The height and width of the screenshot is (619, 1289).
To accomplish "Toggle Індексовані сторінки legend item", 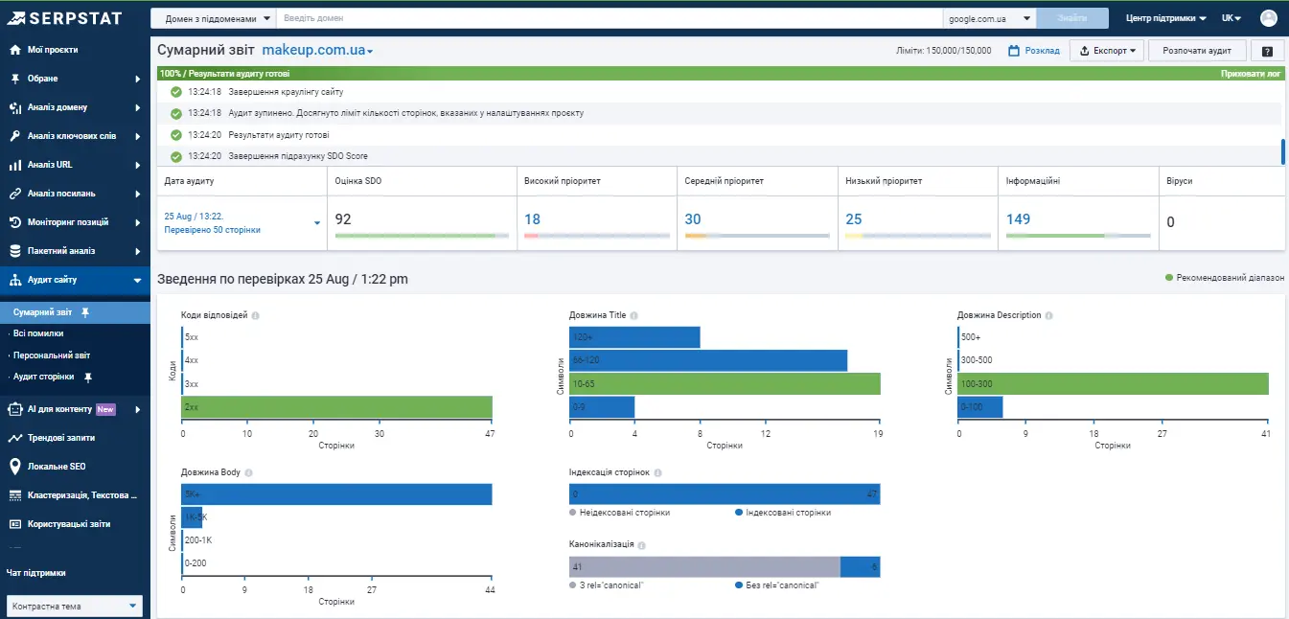I will coord(782,513).
